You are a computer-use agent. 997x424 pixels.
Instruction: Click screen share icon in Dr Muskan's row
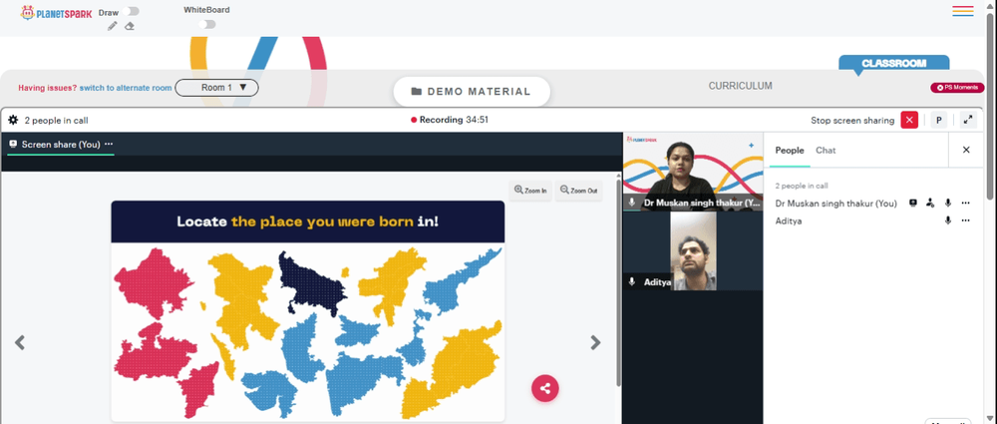pyautogui.click(x=913, y=204)
